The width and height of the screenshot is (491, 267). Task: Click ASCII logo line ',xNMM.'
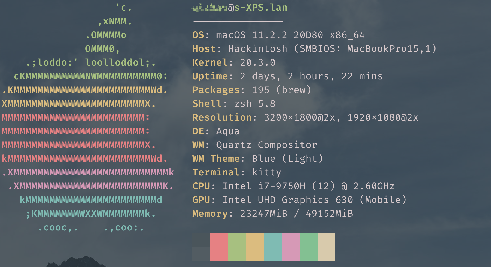click(x=115, y=21)
